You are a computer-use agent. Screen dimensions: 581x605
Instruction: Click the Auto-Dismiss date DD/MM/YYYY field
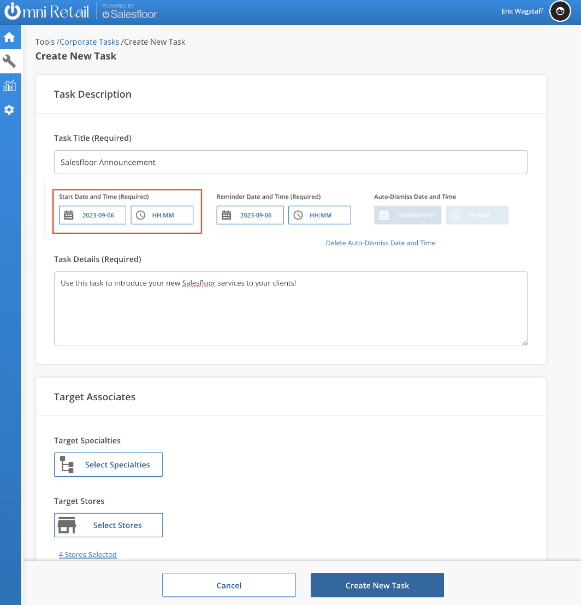pos(408,215)
